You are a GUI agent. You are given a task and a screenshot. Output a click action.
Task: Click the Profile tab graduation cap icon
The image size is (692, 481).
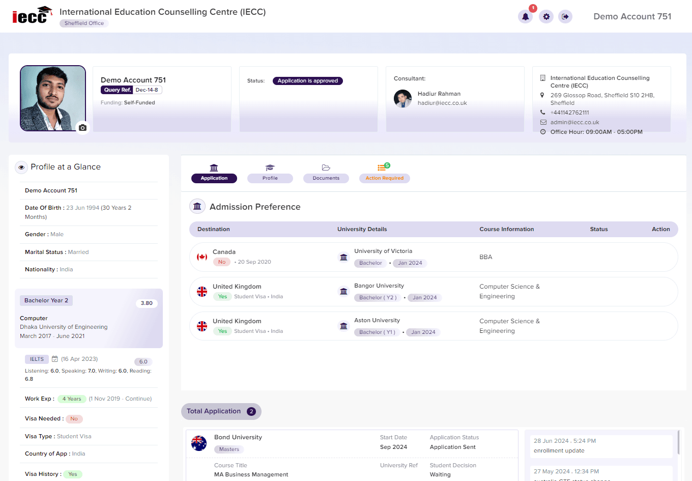(270, 167)
